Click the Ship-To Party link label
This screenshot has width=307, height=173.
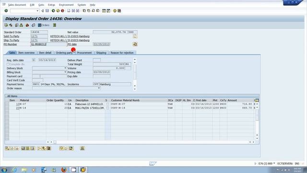[12, 40]
